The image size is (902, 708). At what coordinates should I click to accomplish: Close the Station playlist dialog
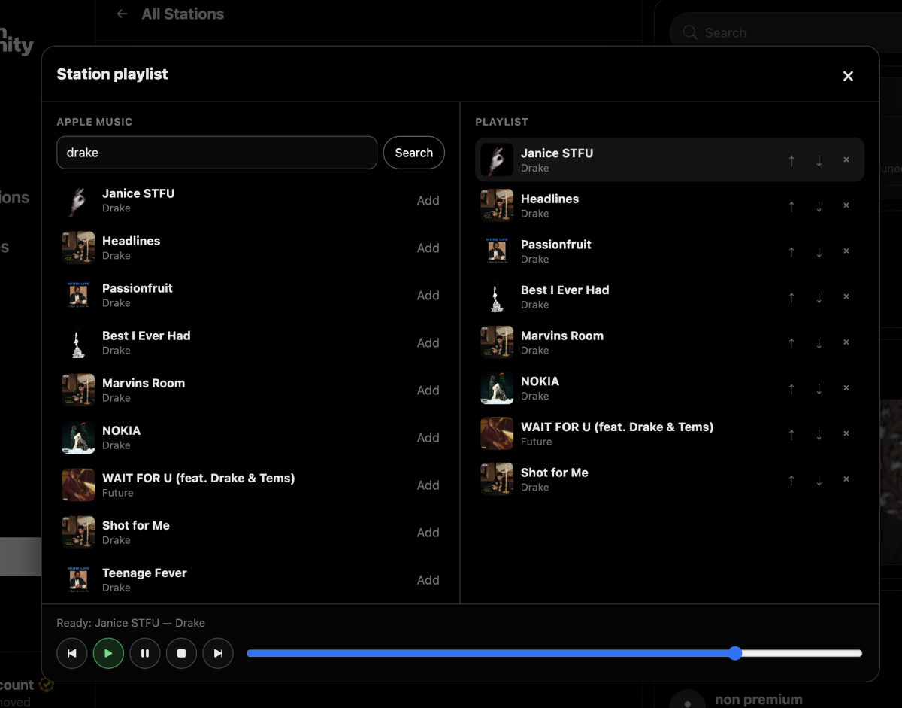click(848, 76)
